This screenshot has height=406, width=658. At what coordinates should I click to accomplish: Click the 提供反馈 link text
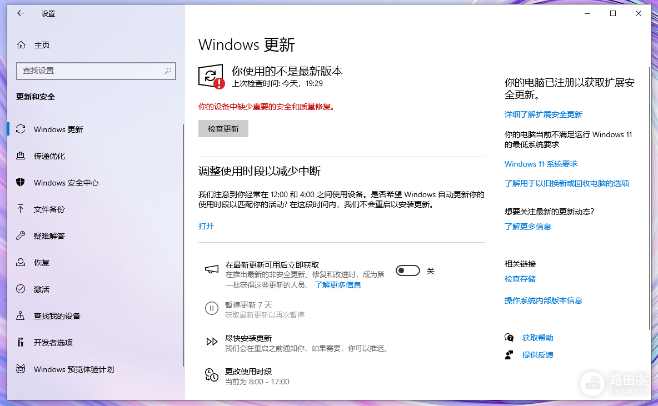pyautogui.click(x=537, y=355)
